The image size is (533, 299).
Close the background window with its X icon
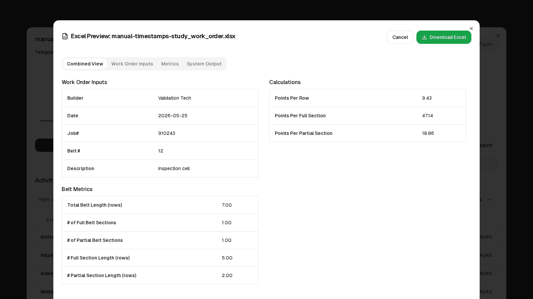(x=498, y=36)
